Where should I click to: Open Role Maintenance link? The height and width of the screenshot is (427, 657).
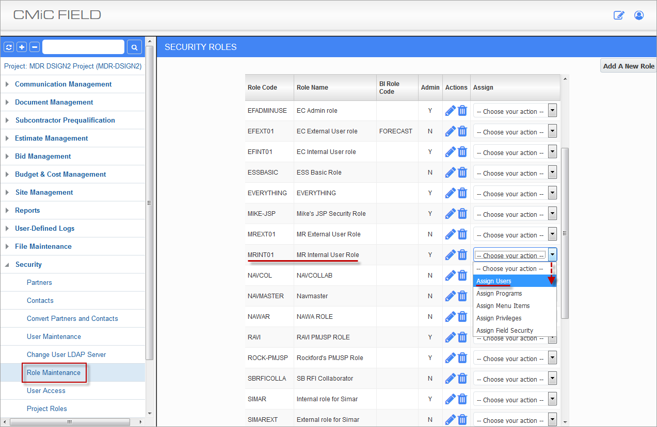click(x=54, y=372)
